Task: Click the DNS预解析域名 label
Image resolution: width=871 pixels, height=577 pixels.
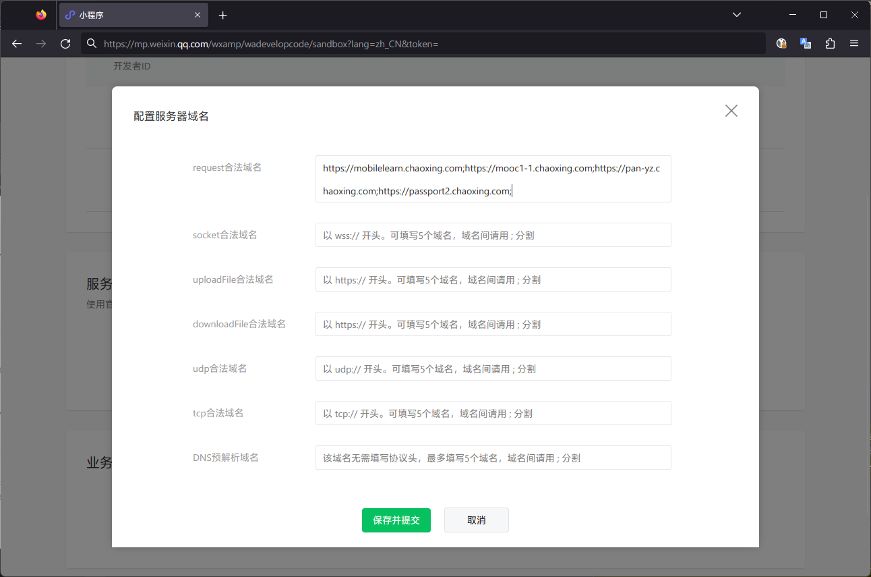Action: click(x=226, y=458)
